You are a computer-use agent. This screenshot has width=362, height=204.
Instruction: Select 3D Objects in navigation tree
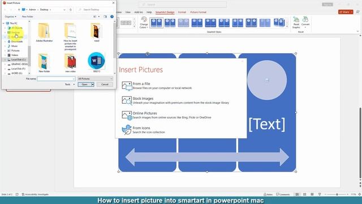click(x=17, y=28)
